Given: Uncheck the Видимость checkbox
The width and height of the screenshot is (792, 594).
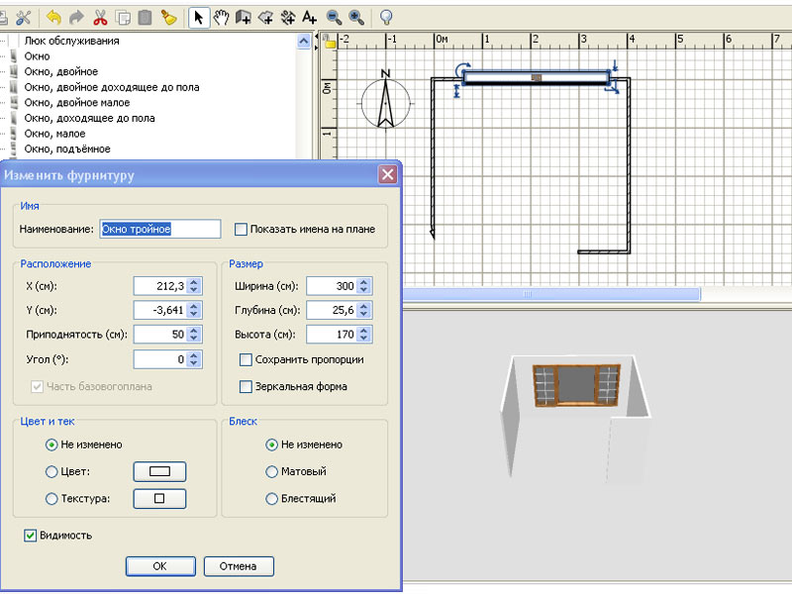Looking at the screenshot, I should tap(31, 536).
